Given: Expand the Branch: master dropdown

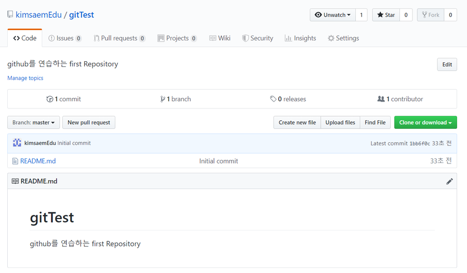Looking at the screenshot, I should click(x=34, y=122).
